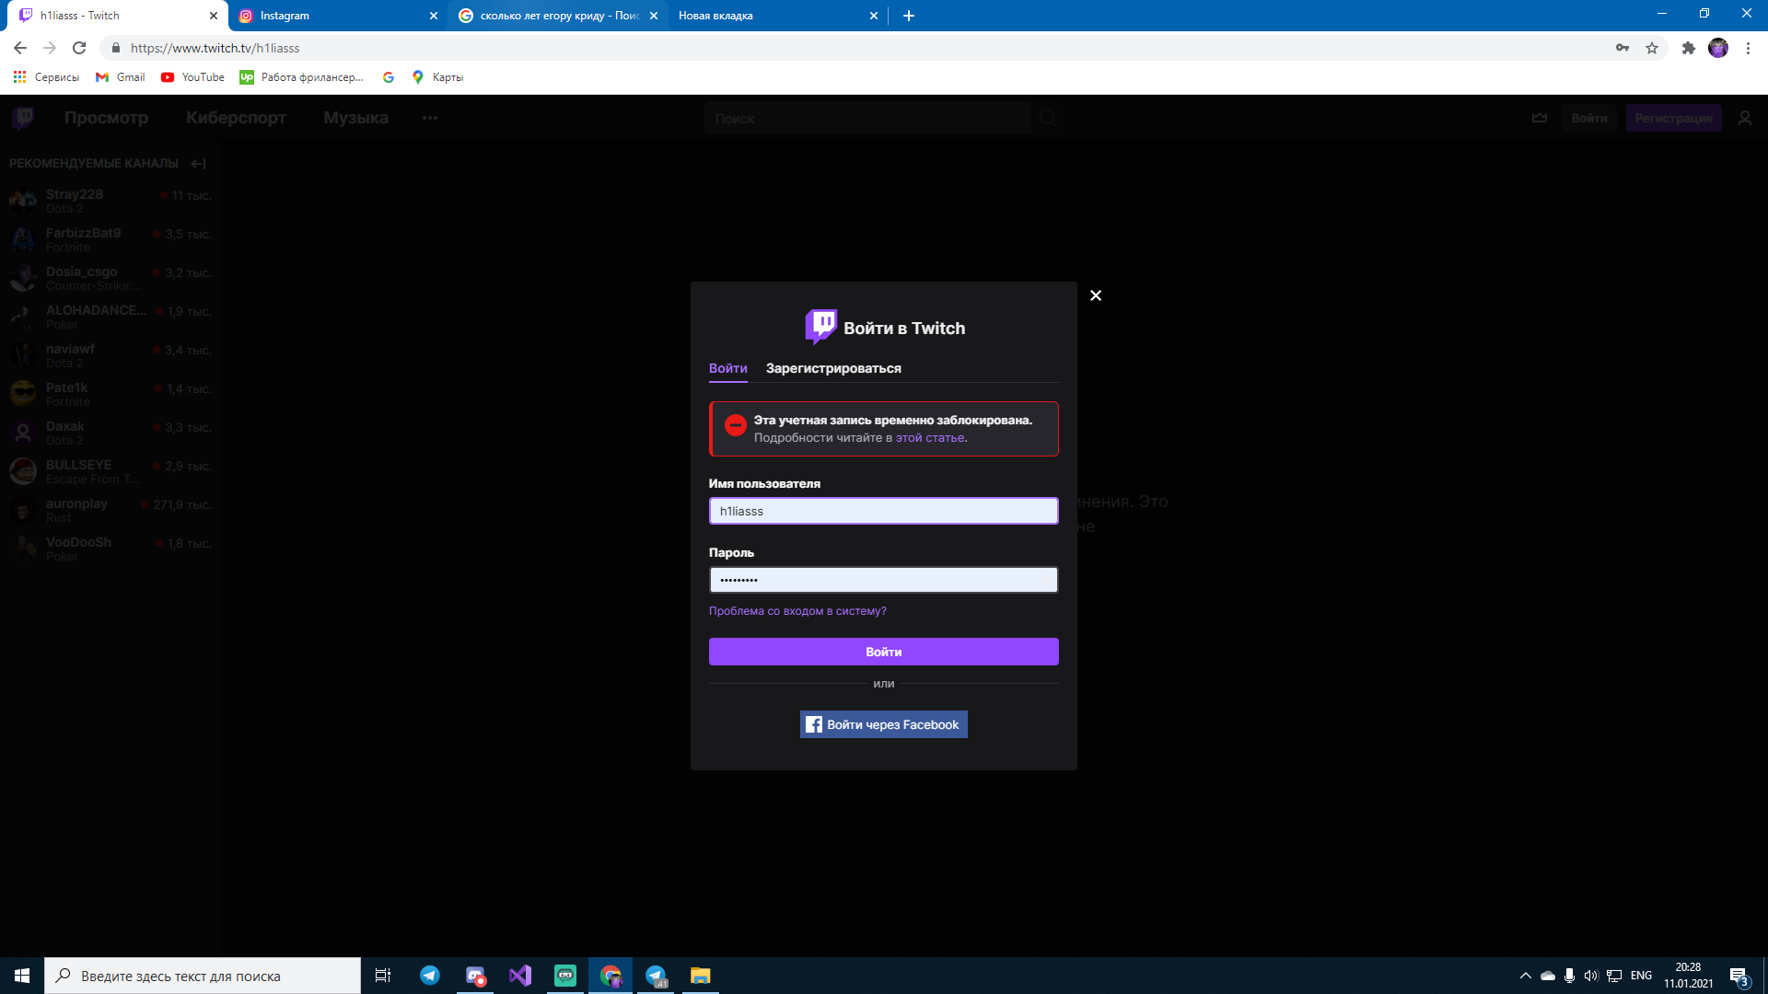Click the purple Войти submit button
The height and width of the screenshot is (994, 1768).
(884, 652)
